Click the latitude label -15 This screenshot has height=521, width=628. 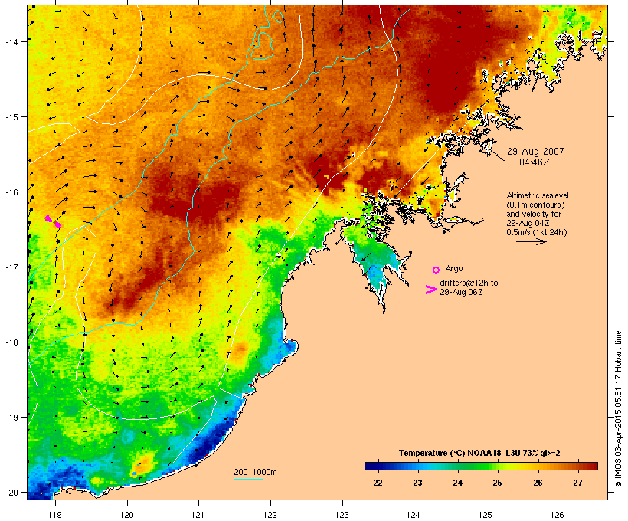pos(11,117)
